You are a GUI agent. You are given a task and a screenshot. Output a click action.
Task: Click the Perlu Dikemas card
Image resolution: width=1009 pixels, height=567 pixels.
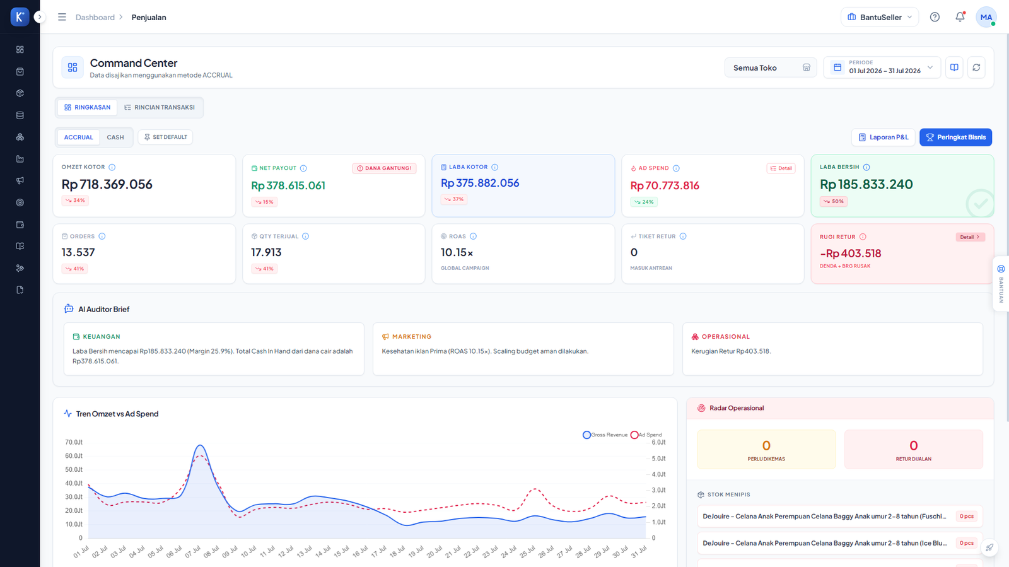(766, 450)
